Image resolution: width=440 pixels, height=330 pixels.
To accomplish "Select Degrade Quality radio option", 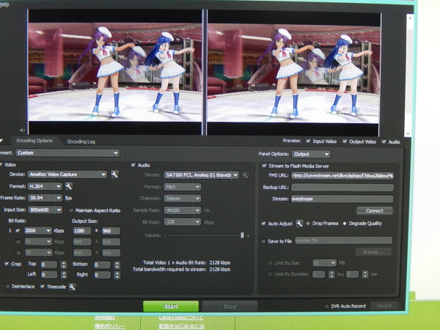I will 345,224.
